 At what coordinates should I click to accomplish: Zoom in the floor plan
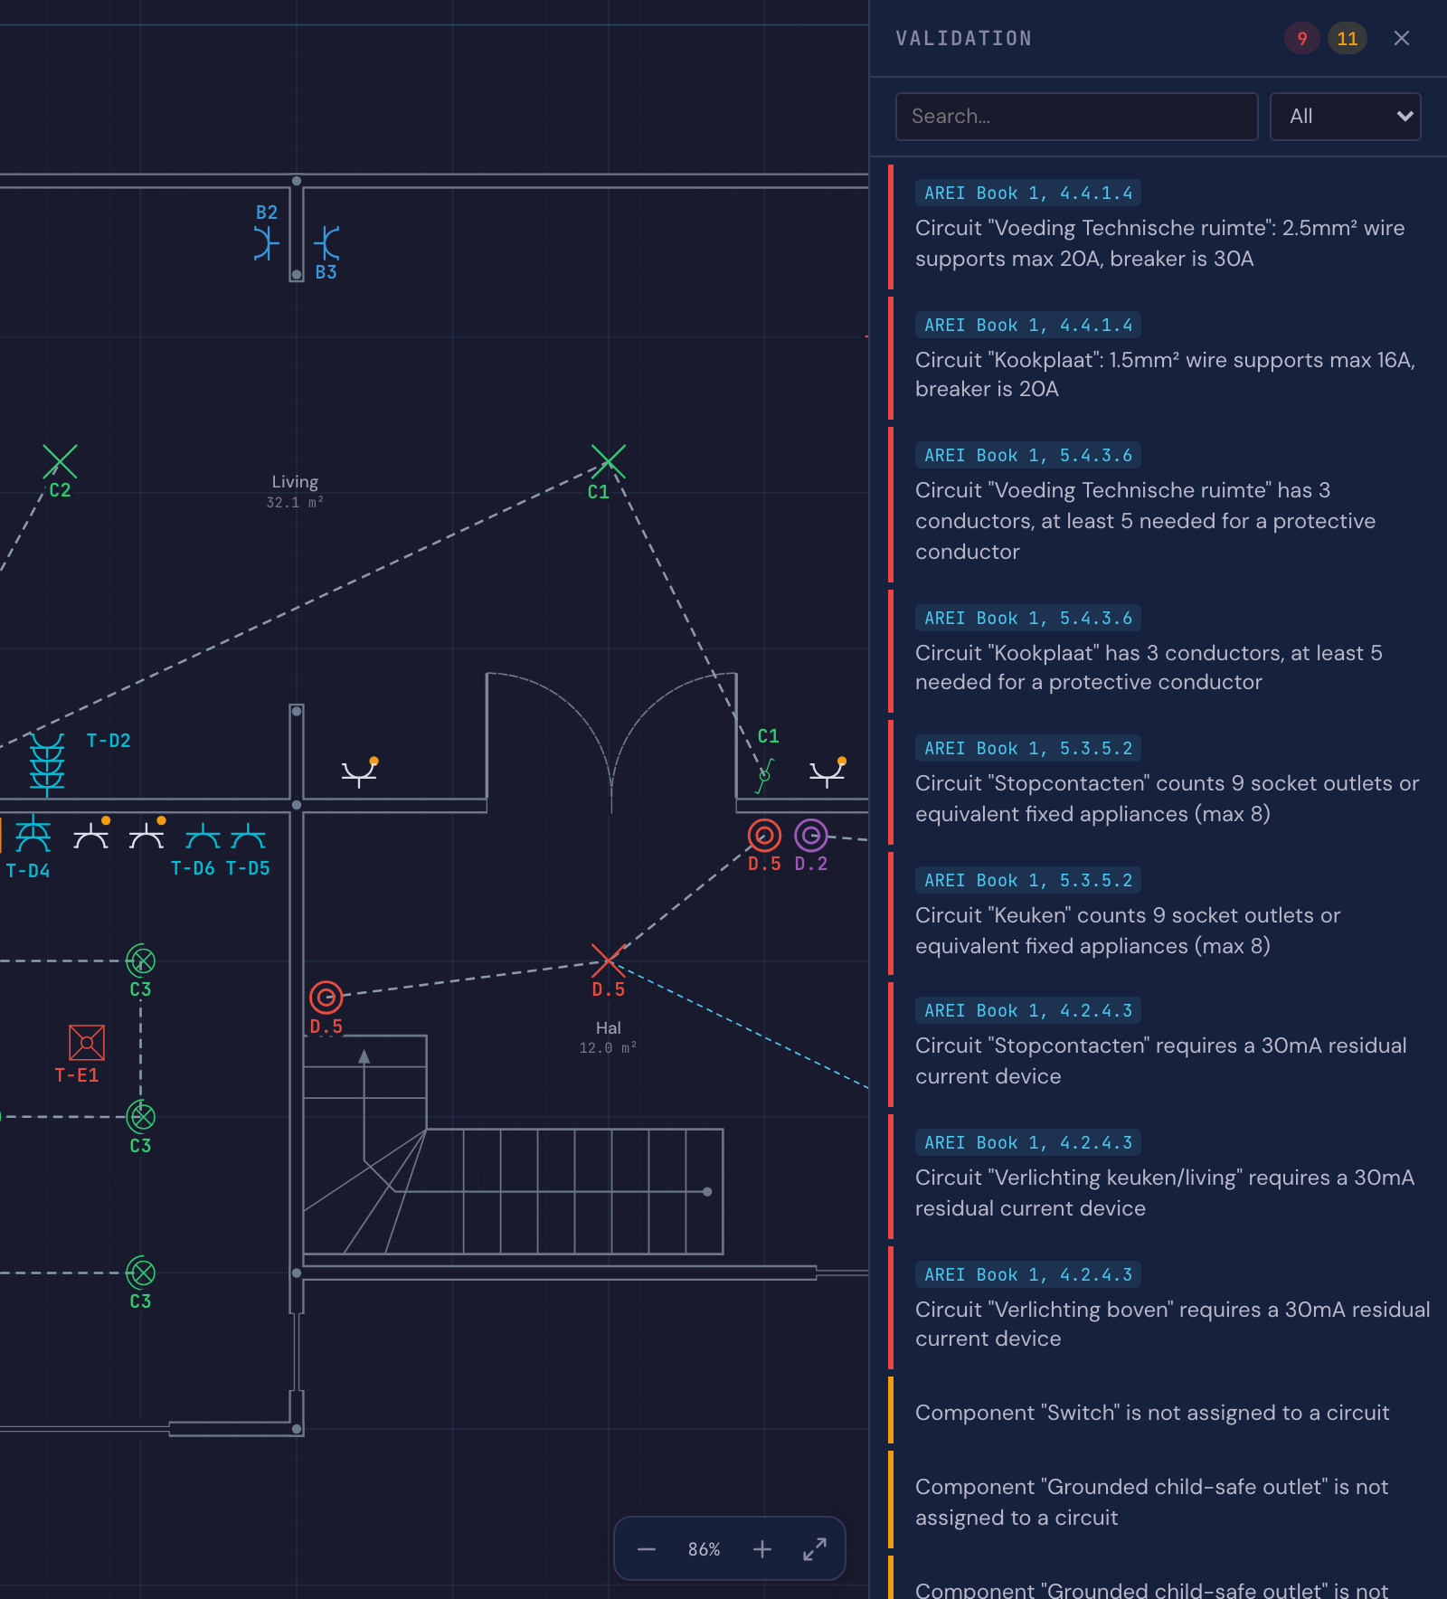pos(762,1549)
